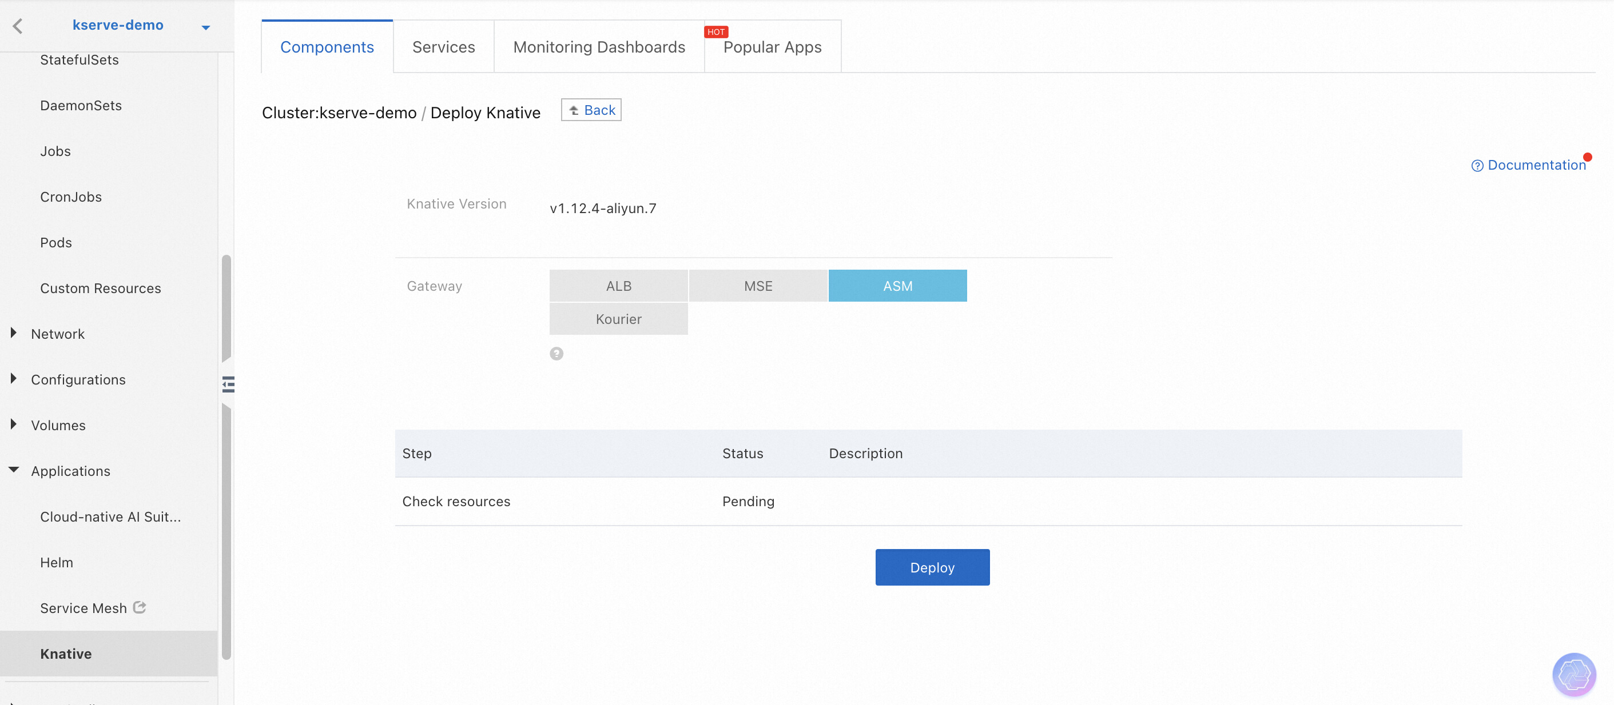Click the Knative version v1.12.4-aliyun.7 text
Image resolution: width=1614 pixels, height=705 pixels.
(603, 208)
